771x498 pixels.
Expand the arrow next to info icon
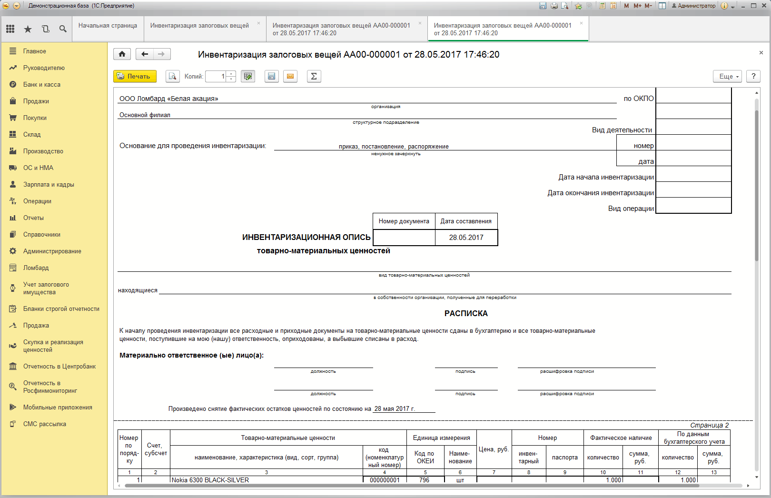point(733,7)
